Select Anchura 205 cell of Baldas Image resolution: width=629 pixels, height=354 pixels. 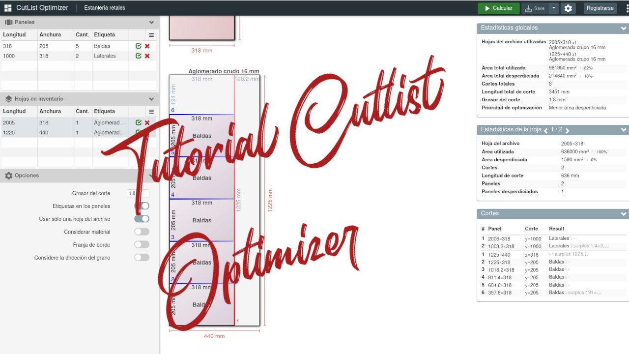pos(56,46)
